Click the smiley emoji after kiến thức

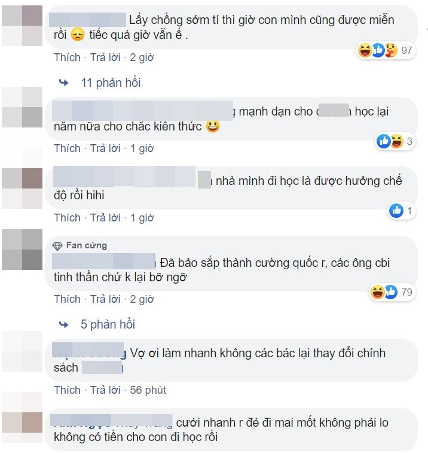pyautogui.click(x=213, y=126)
